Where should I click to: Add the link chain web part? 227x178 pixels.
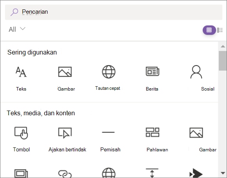tap(65, 174)
